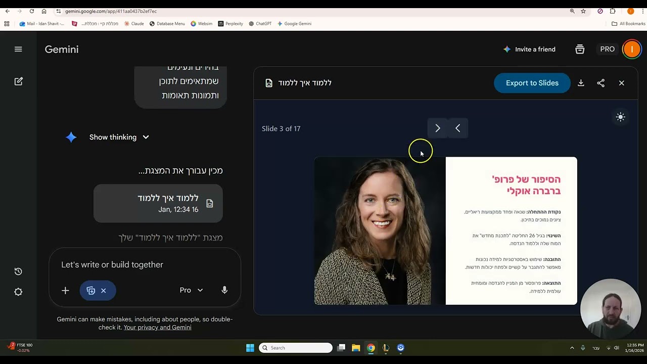This screenshot has width=647, height=364.
Task: Open the Gemini main menu hamburger
Action: [18, 49]
